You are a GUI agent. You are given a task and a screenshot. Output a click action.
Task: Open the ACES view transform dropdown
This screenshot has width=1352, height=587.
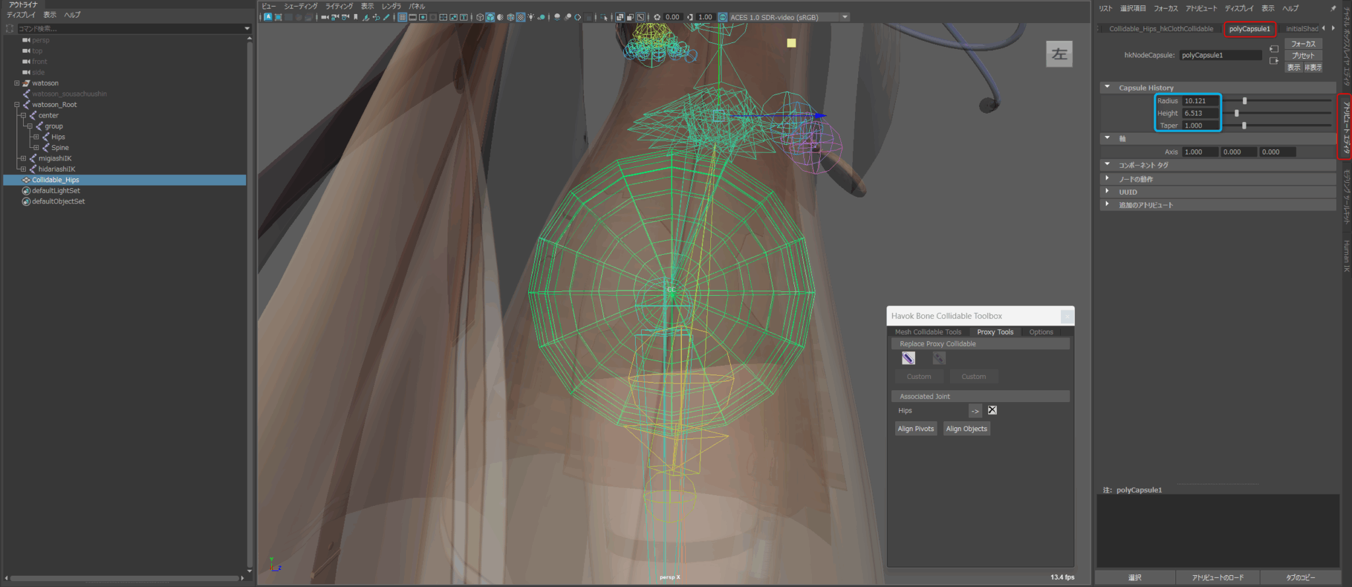[845, 17]
